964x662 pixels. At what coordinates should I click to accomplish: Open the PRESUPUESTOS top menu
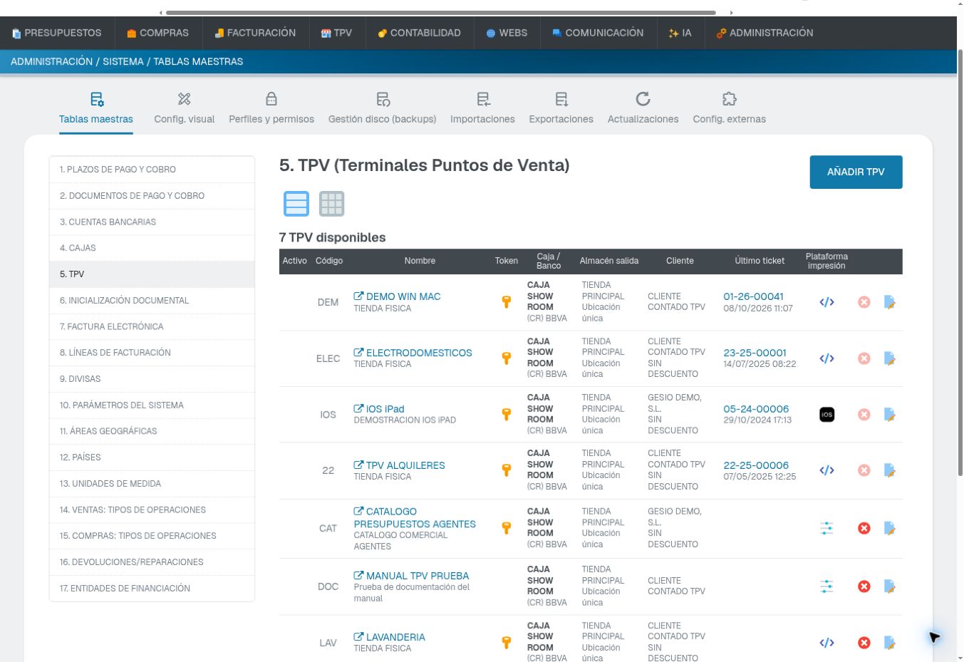coord(57,33)
